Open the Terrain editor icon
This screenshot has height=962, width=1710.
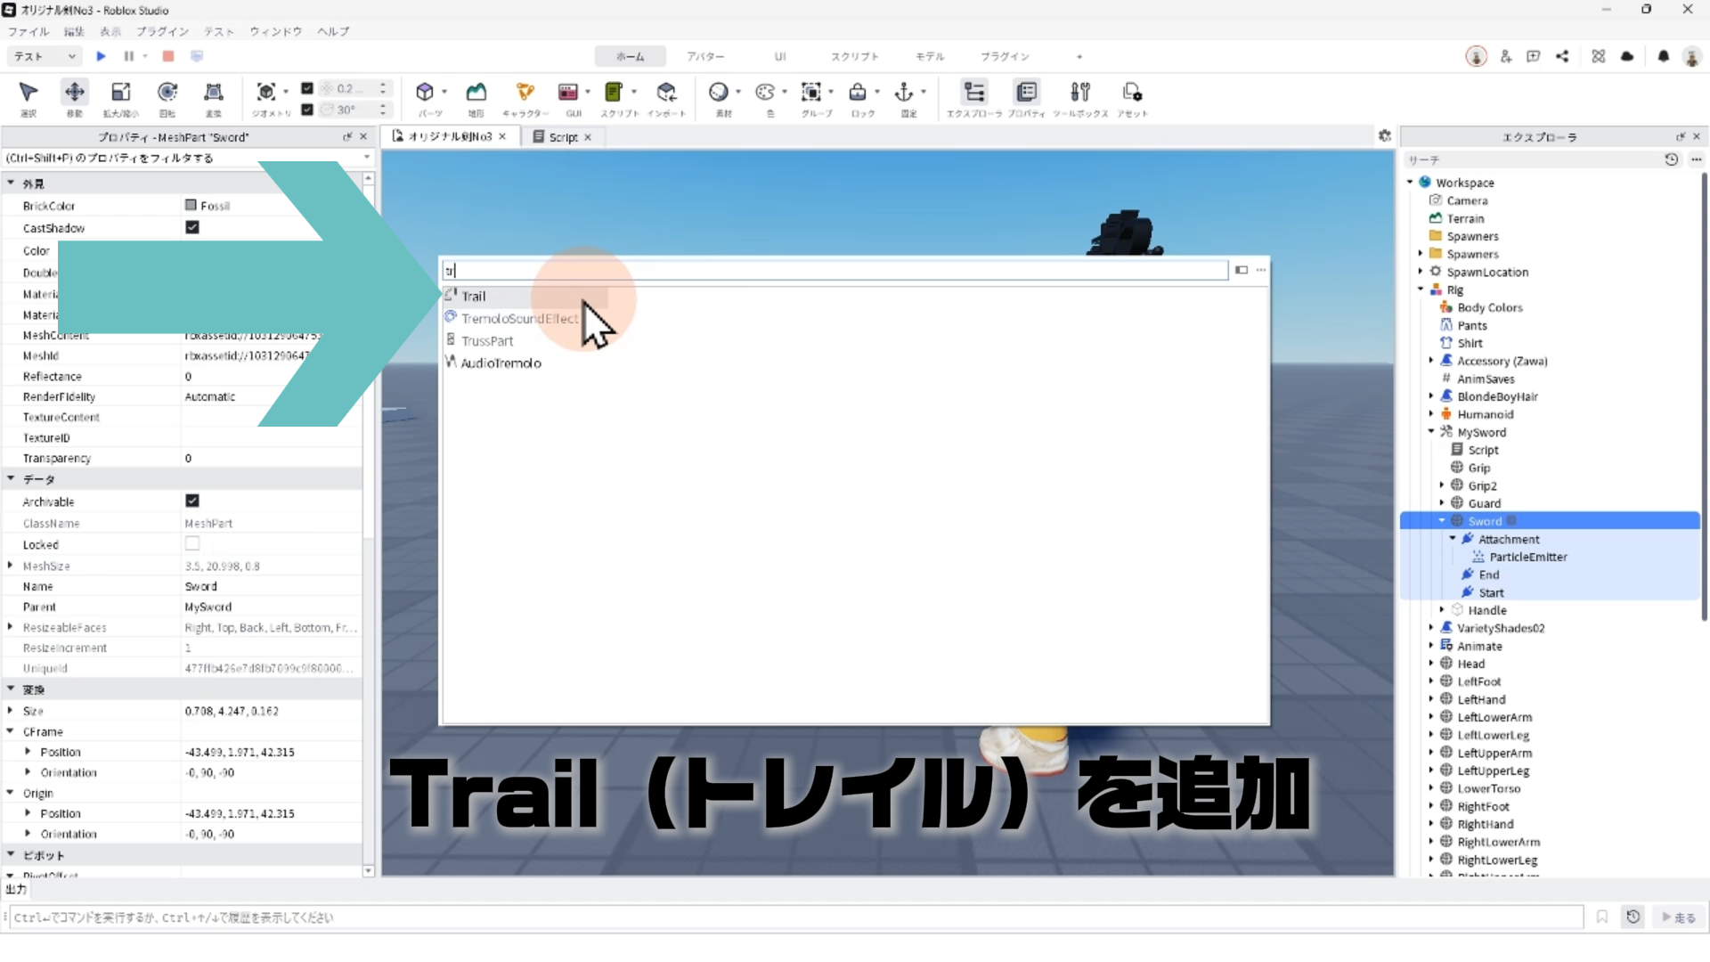(476, 93)
